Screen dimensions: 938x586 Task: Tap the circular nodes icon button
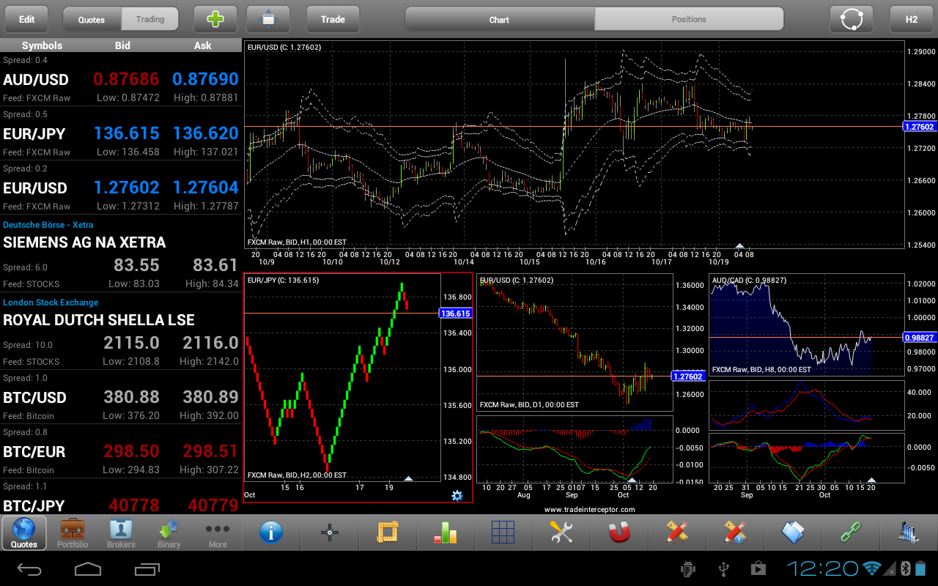point(852,19)
